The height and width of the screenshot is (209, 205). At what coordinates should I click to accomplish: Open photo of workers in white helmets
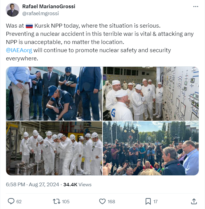click(54, 148)
